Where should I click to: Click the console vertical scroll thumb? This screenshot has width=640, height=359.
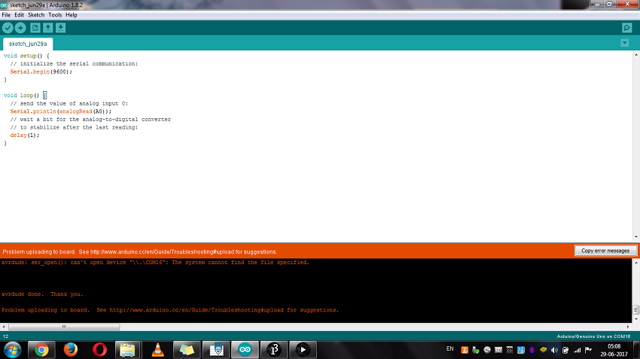coord(636,310)
